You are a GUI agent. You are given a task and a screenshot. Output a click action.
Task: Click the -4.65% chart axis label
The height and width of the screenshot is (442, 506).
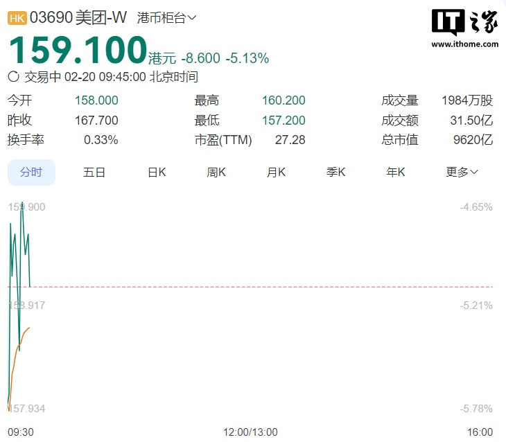click(476, 207)
